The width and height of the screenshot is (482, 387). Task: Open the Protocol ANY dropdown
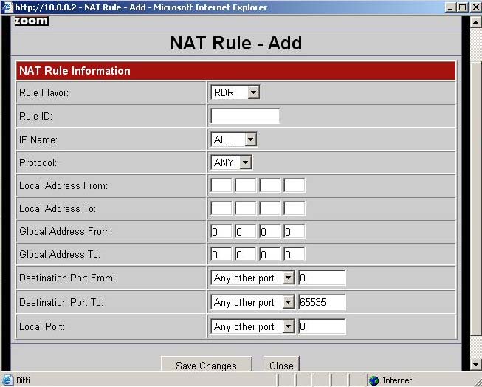(x=232, y=162)
